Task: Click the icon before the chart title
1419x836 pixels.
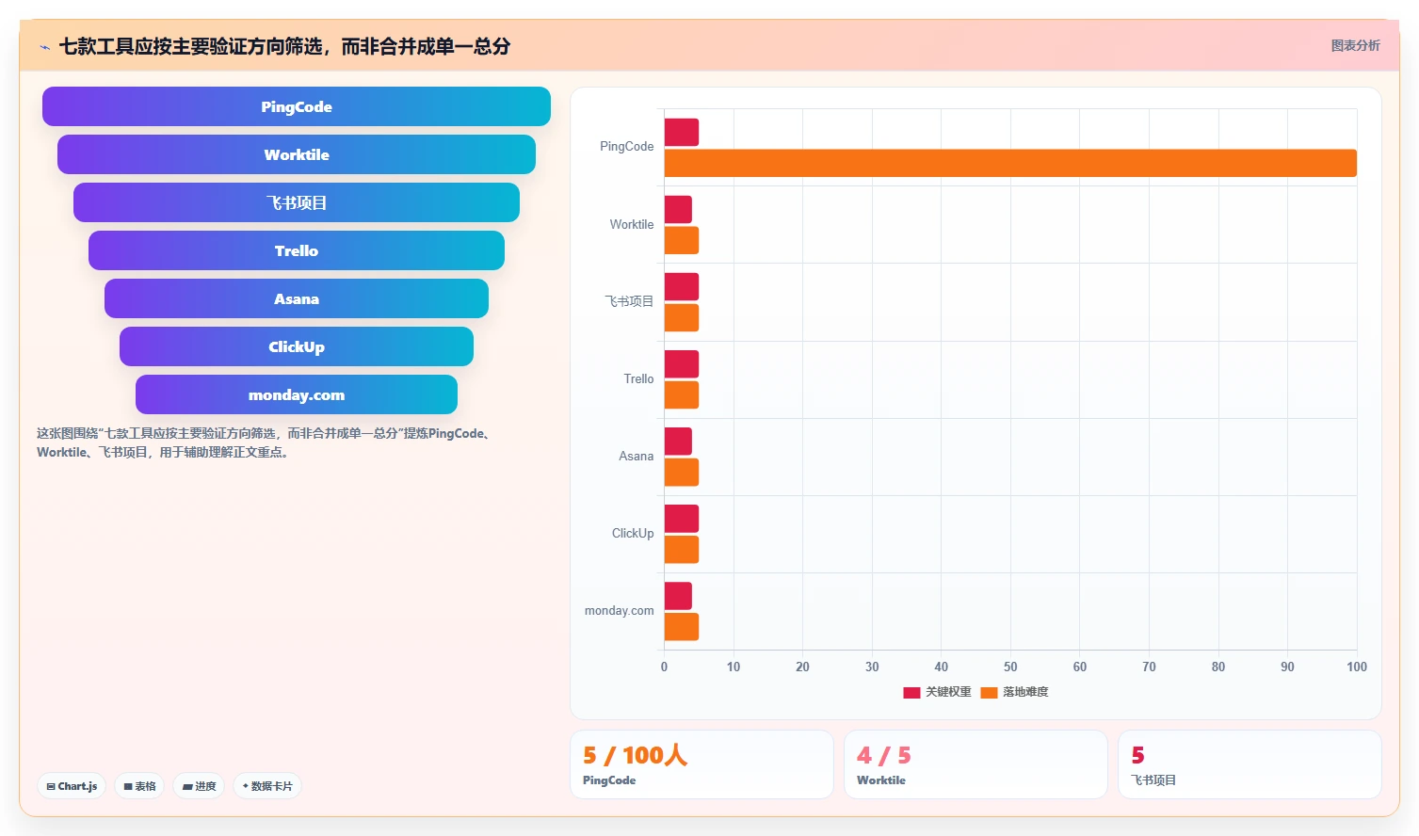Action: 44,47
